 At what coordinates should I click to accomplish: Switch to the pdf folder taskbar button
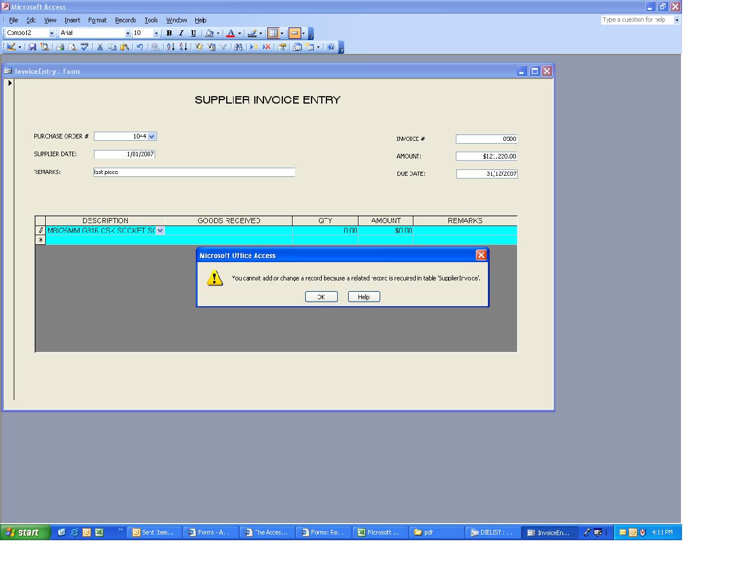coord(436,532)
